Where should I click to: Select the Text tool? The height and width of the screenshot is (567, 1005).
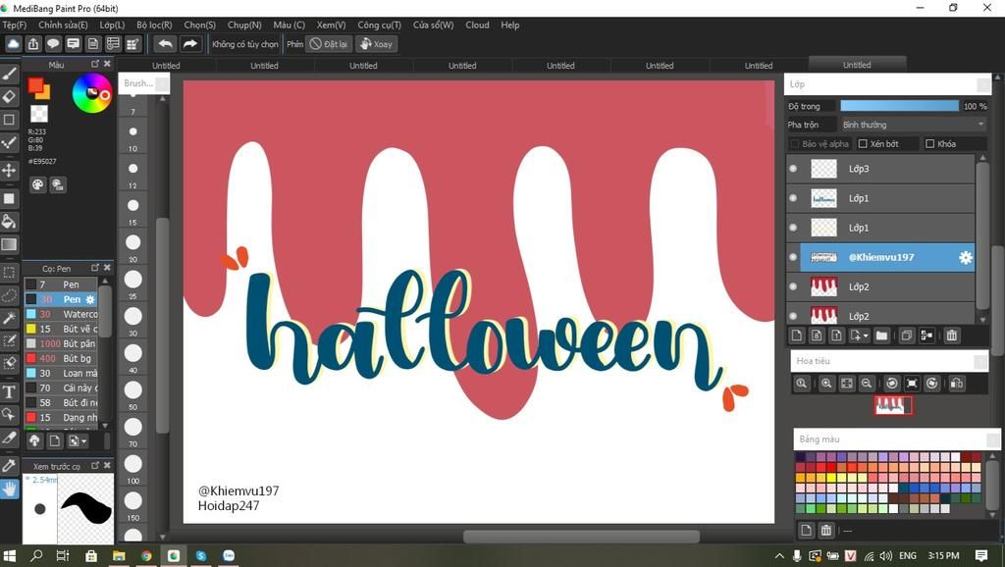point(9,391)
